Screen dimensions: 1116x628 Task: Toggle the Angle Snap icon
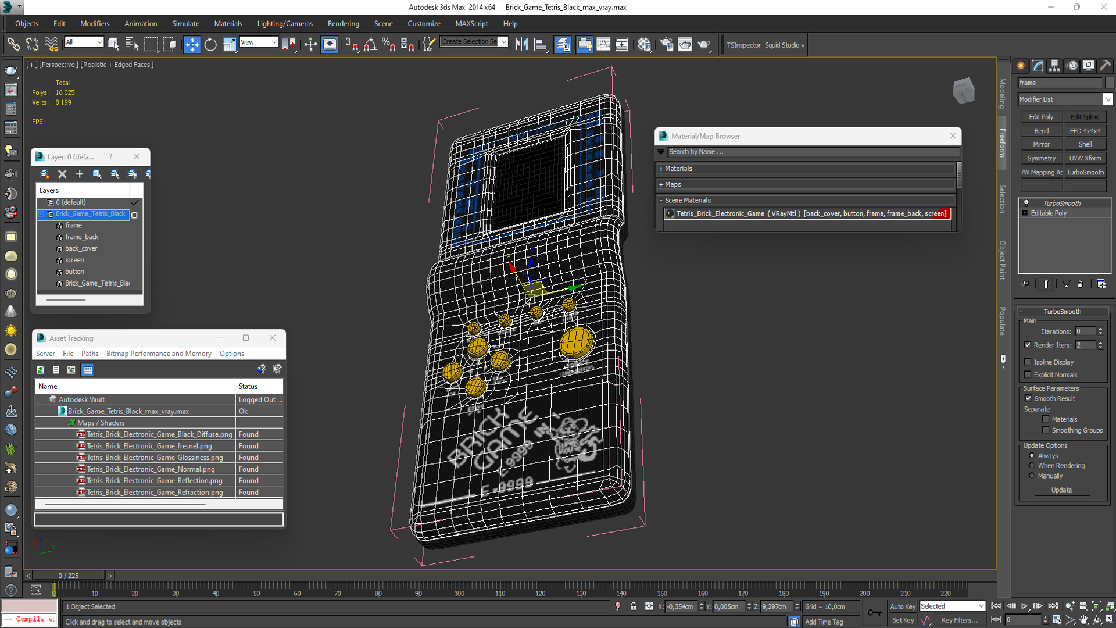point(370,45)
